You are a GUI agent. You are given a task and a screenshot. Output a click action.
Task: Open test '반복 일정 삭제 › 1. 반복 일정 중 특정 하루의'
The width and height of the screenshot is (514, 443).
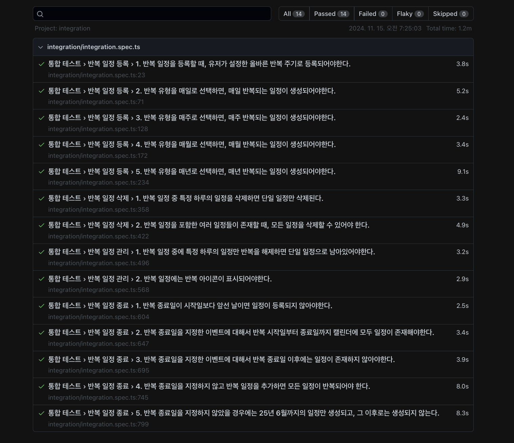pyautogui.click(x=186, y=198)
